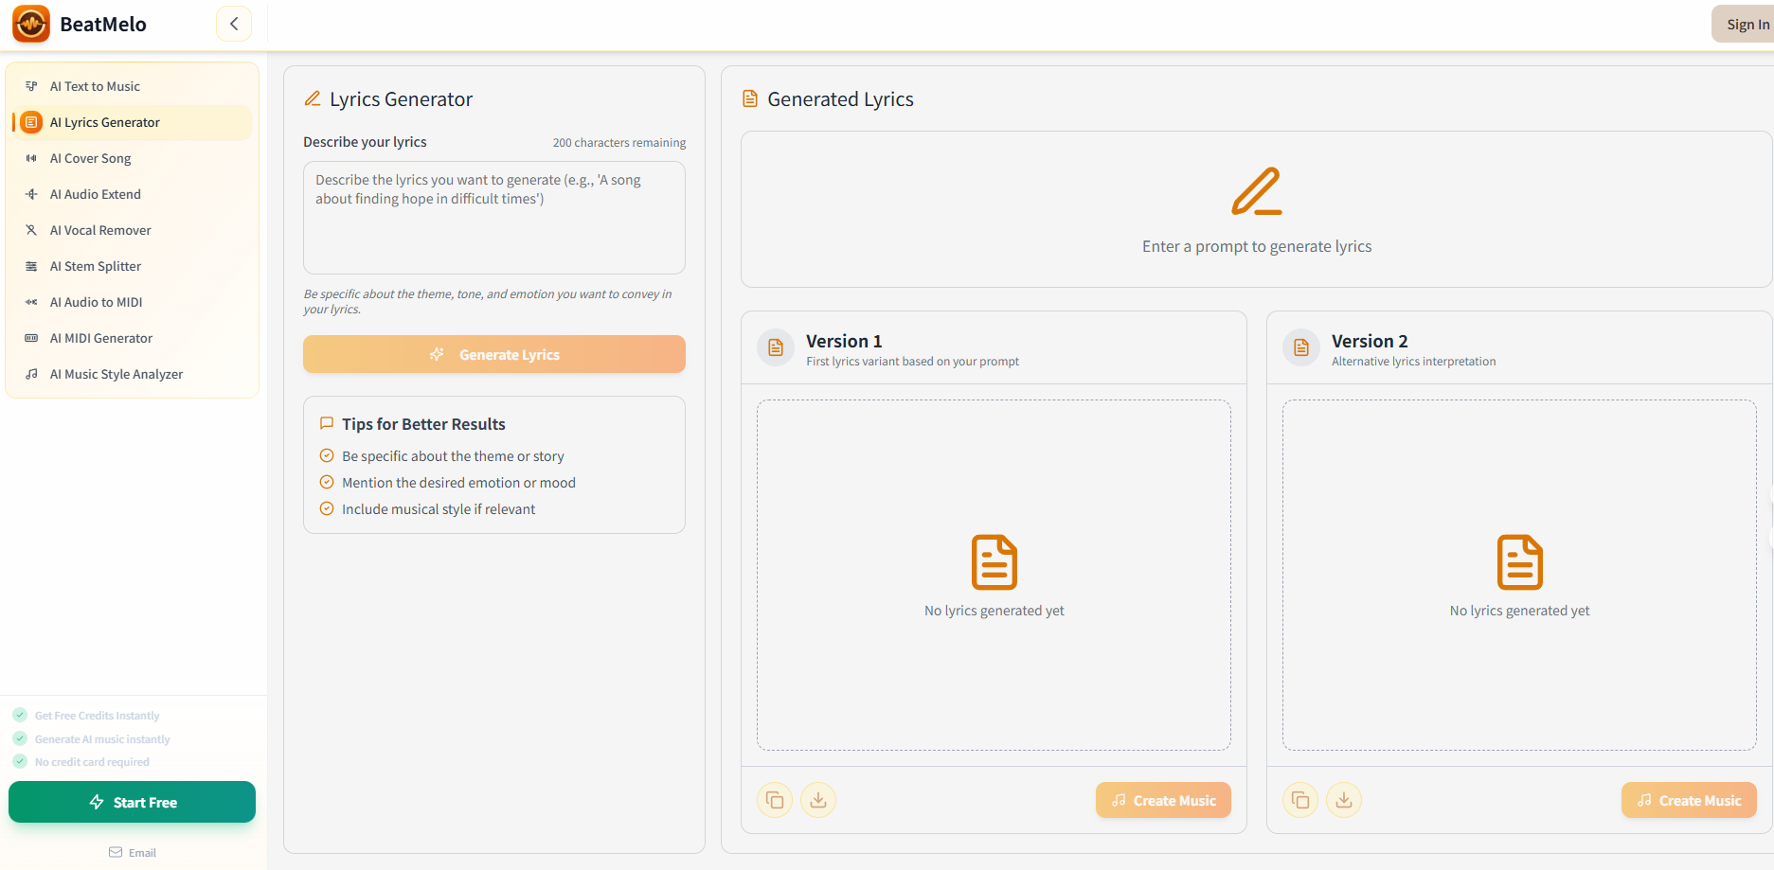Click the '200 characters remaining' counter
Screen dimensions: 1774x870
(x=619, y=143)
